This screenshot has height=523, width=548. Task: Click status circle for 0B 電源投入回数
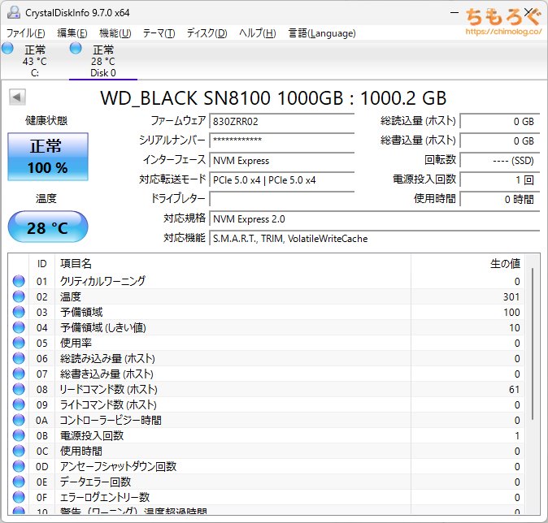[19, 435]
